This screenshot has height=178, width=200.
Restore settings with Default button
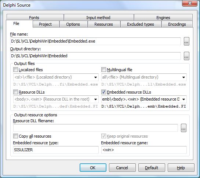click(x=152, y=168)
